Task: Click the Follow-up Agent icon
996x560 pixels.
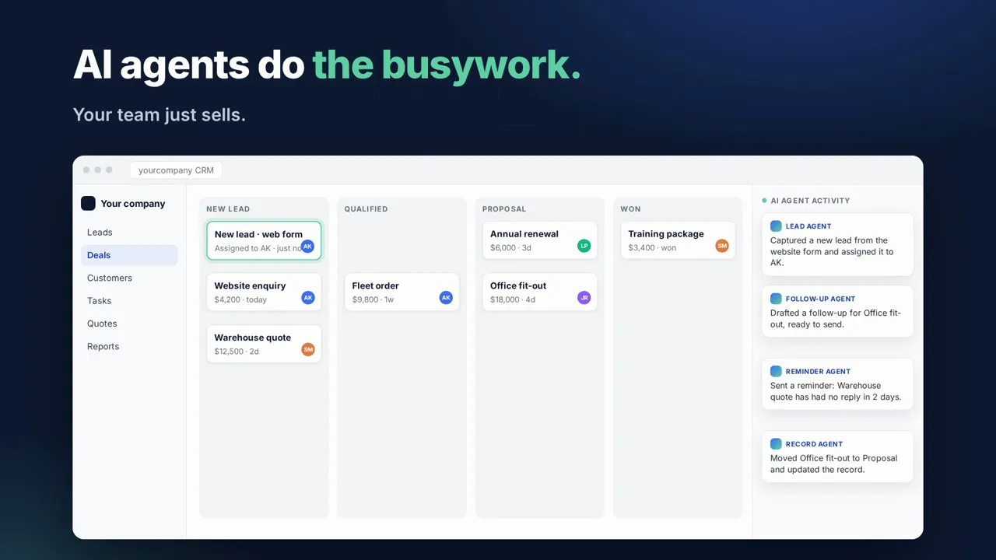Action: [776, 298]
